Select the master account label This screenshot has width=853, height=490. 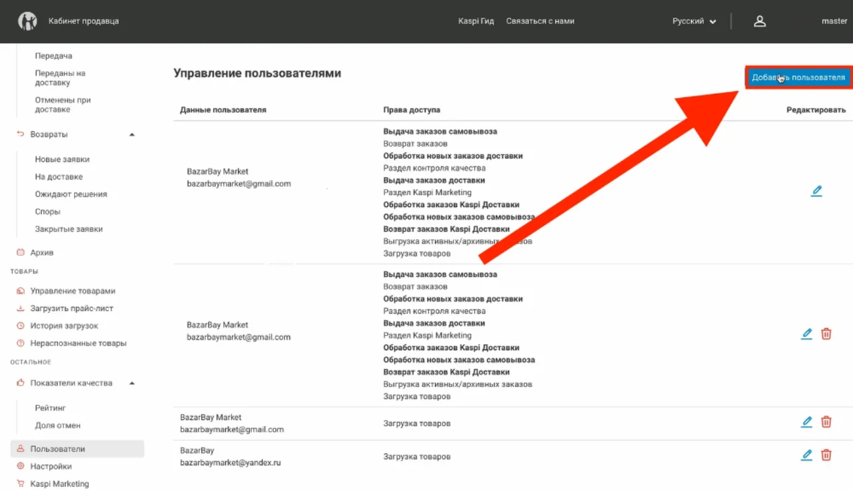click(x=834, y=21)
